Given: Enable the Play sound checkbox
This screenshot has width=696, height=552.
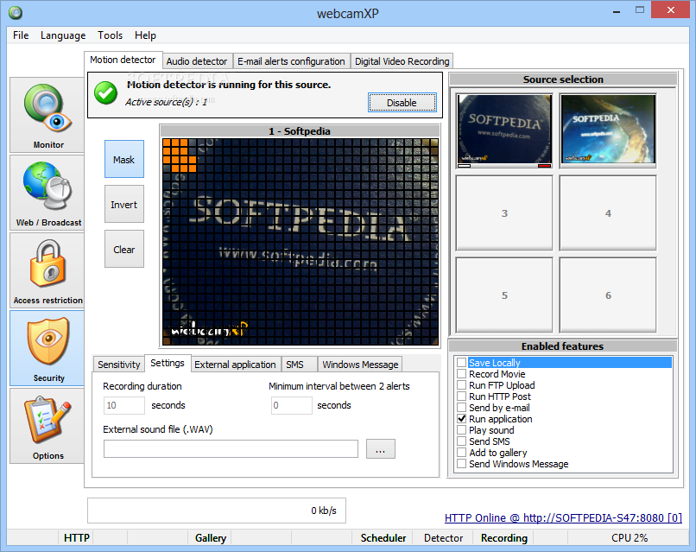Looking at the screenshot, I should (x=462, y=430).
